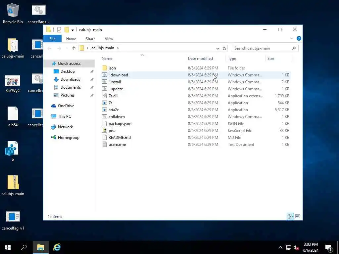Go up one folder level arrow

[74, 48]
